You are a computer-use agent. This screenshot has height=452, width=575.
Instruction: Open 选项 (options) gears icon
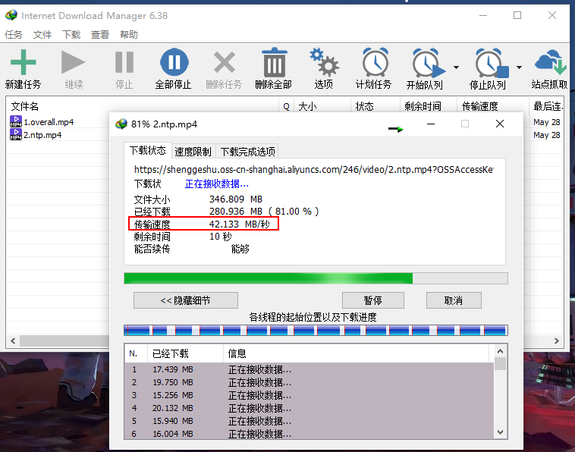click(324, 62)
